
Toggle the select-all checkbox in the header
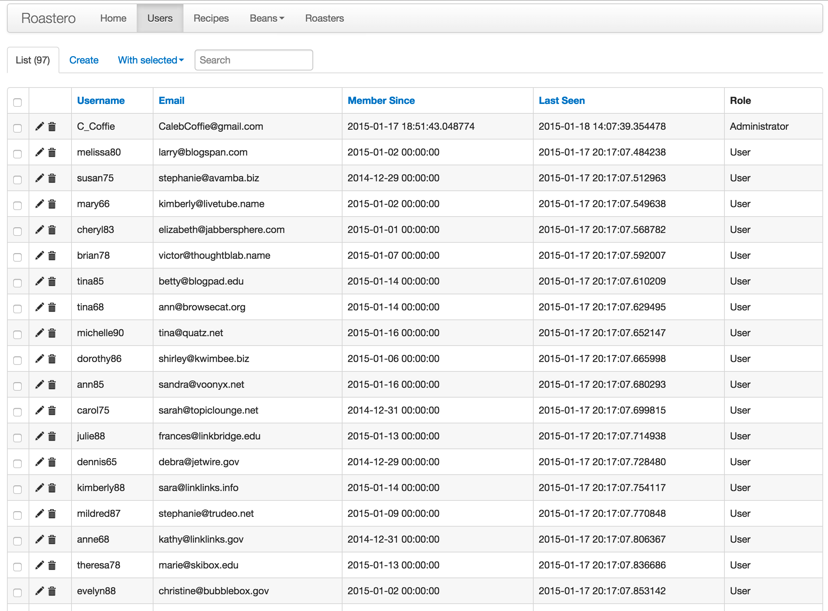(x=17, y=103)
